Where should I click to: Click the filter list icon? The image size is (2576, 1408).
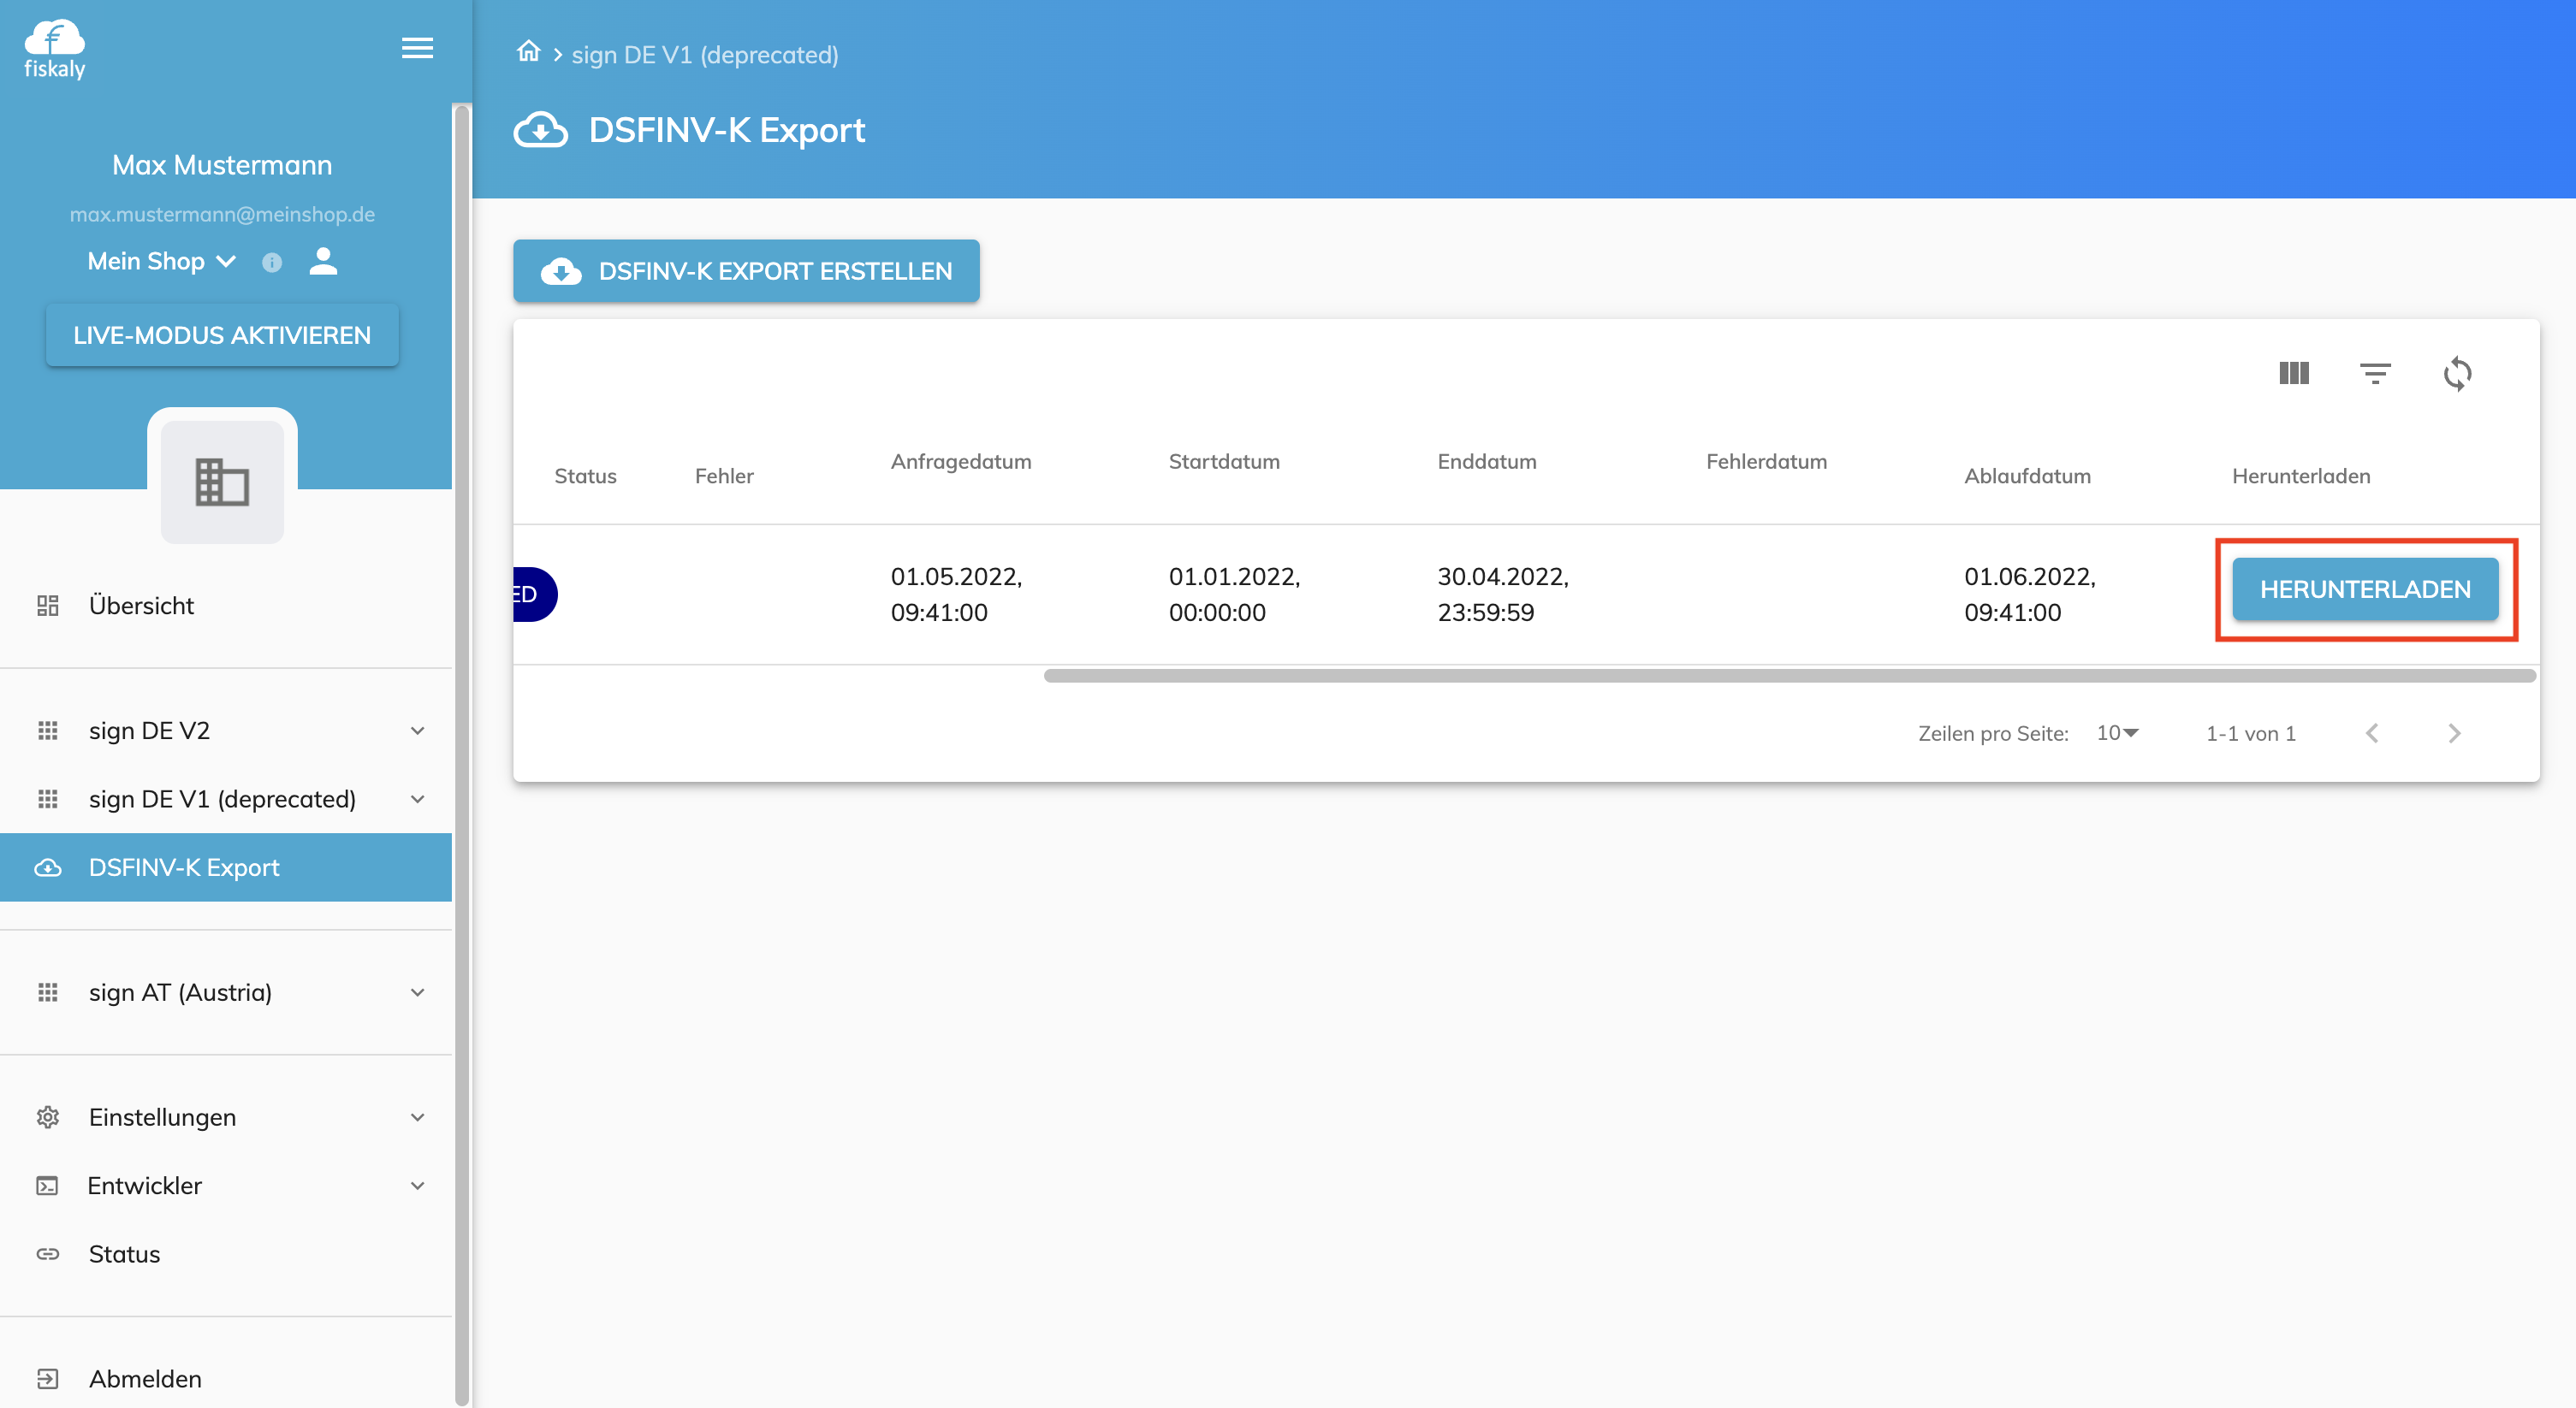(x=2375, y=374)
